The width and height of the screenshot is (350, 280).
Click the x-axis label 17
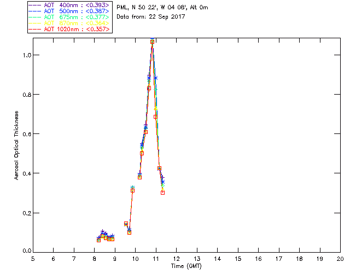279,259
